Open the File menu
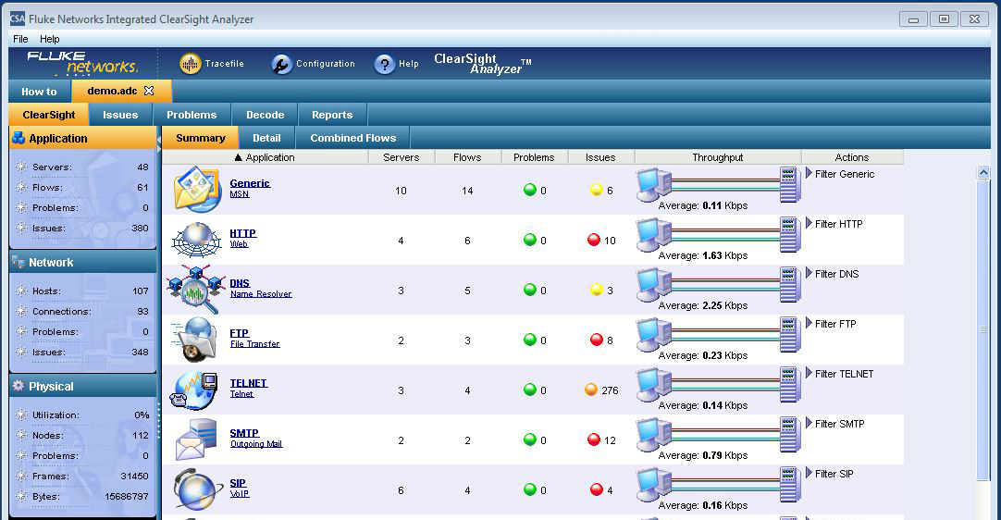This screenshot has height=520, width=1001. tap(20, 39)
